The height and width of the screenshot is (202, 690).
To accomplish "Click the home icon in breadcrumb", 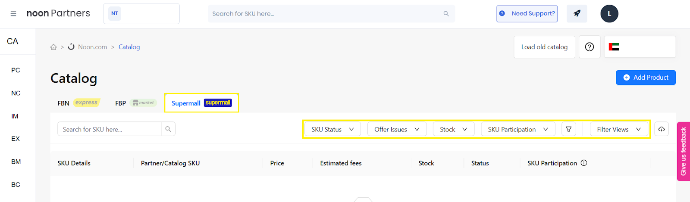I will (x=53, y=47).
